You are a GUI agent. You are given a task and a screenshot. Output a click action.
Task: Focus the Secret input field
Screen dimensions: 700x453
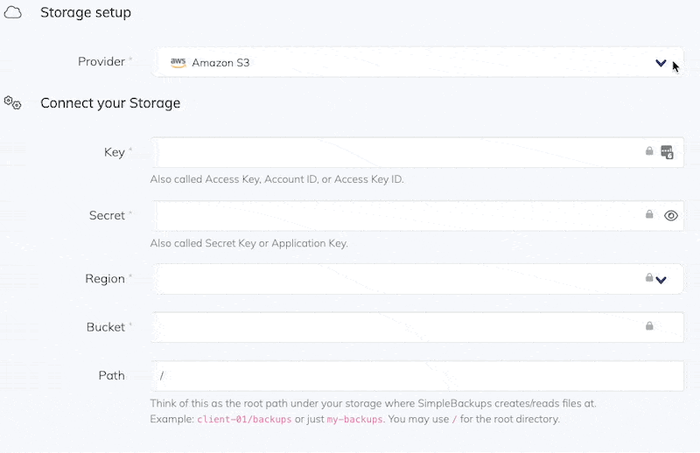(394, 215)
